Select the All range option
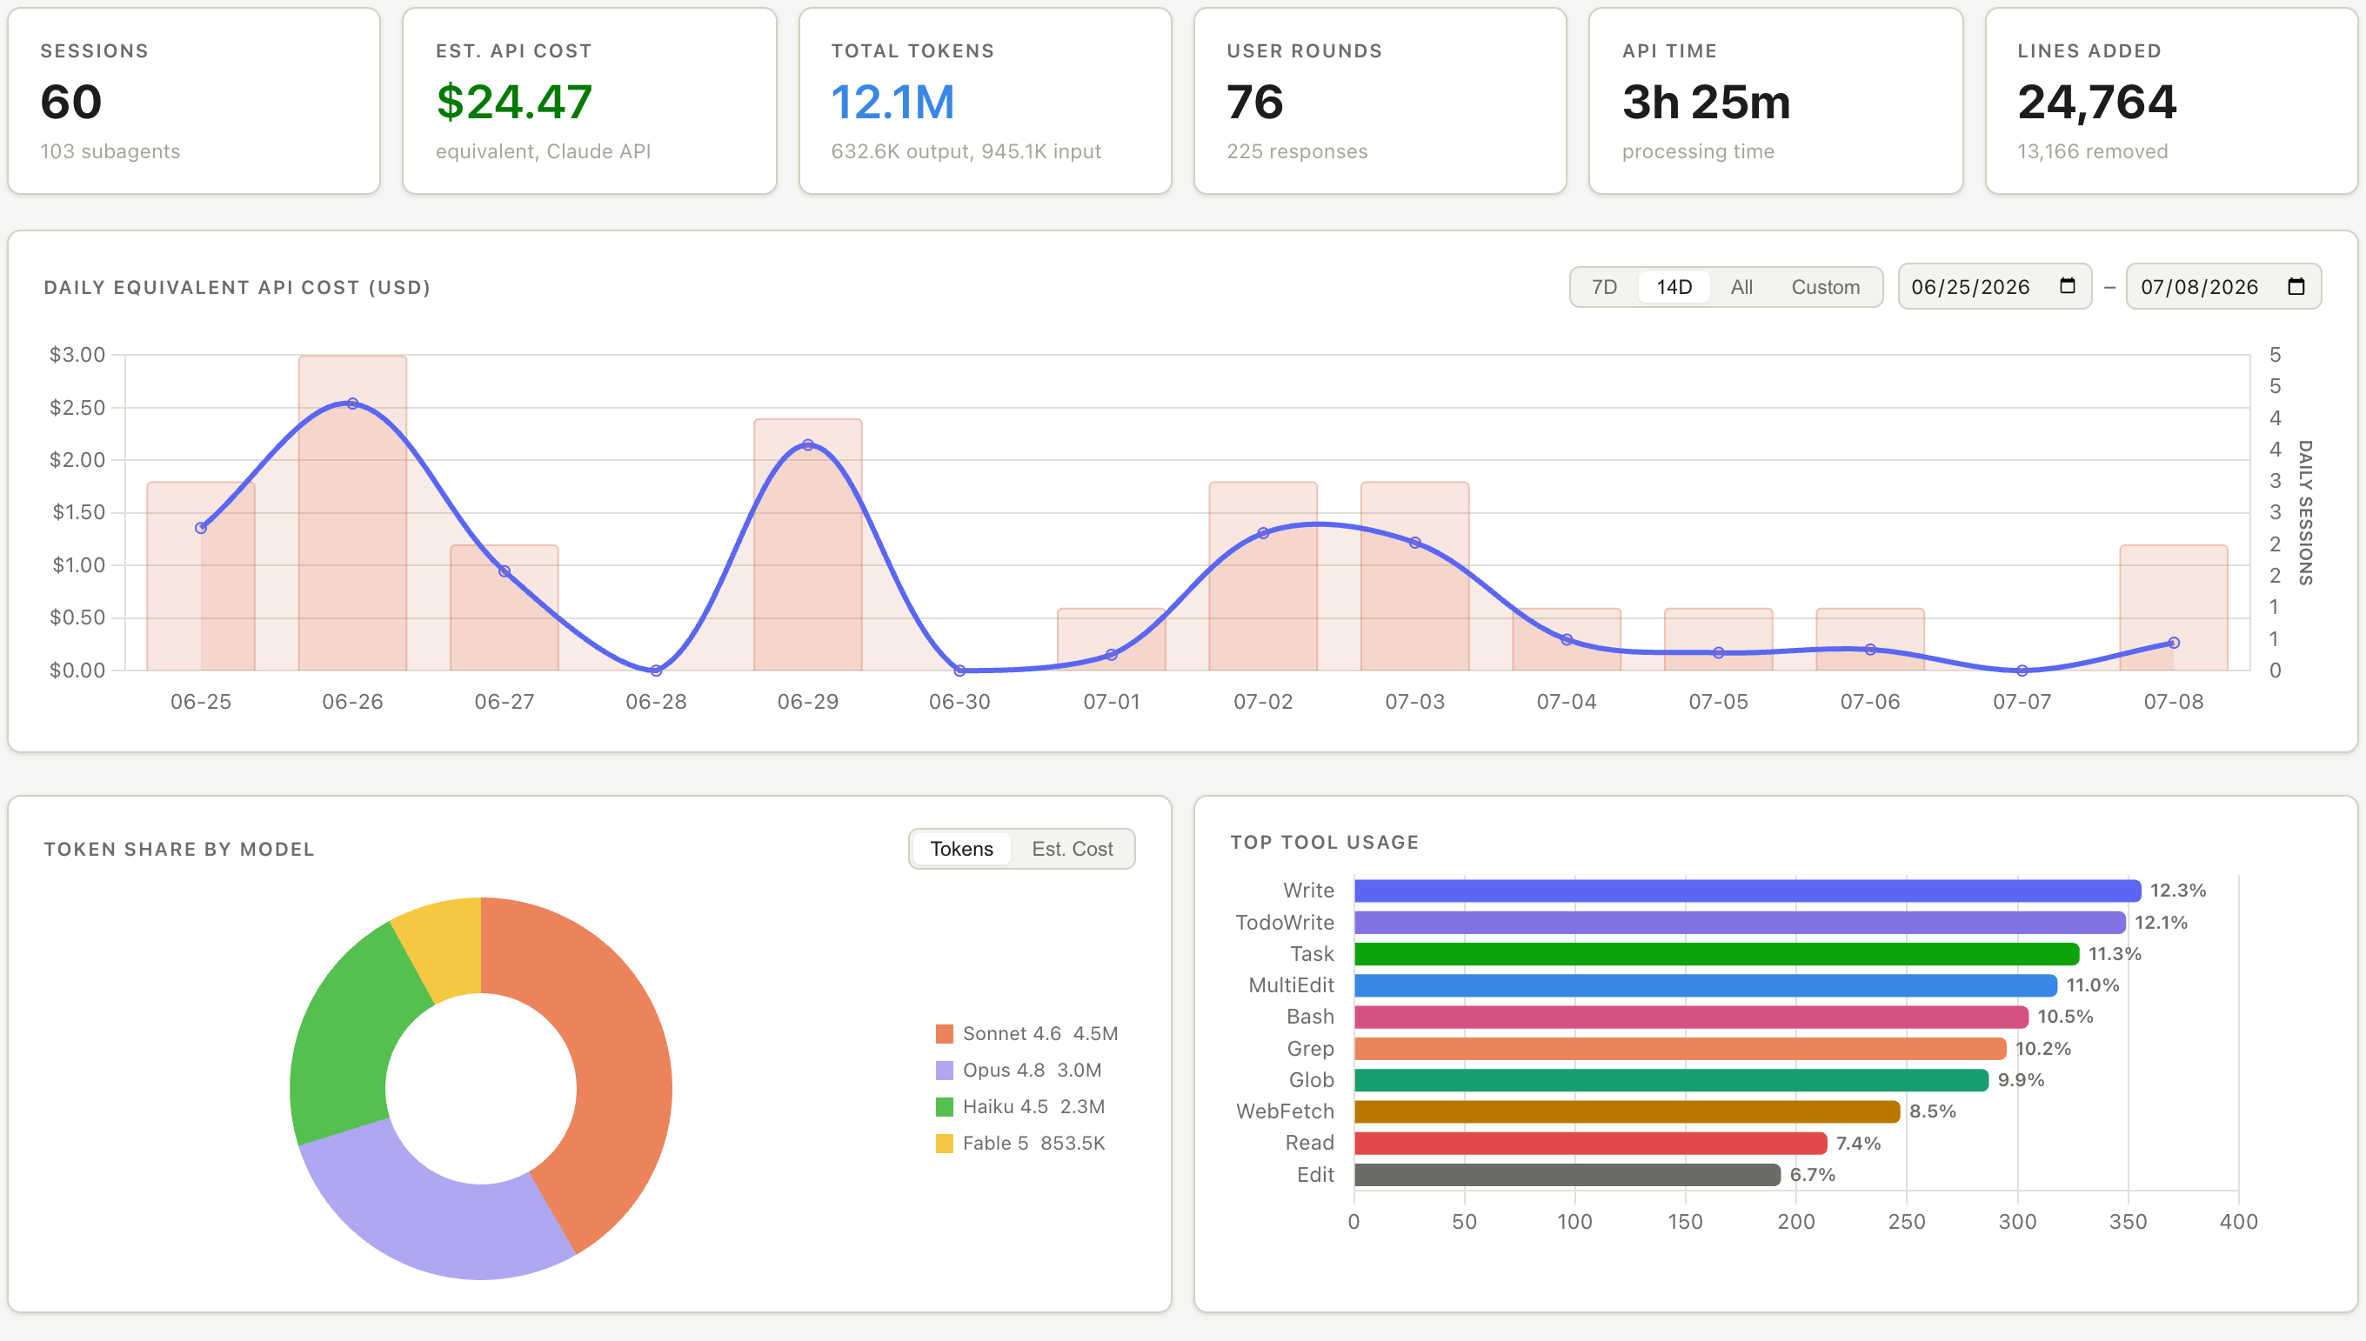Viewport: 2366px width, 1341px height. pos(1741,286)
